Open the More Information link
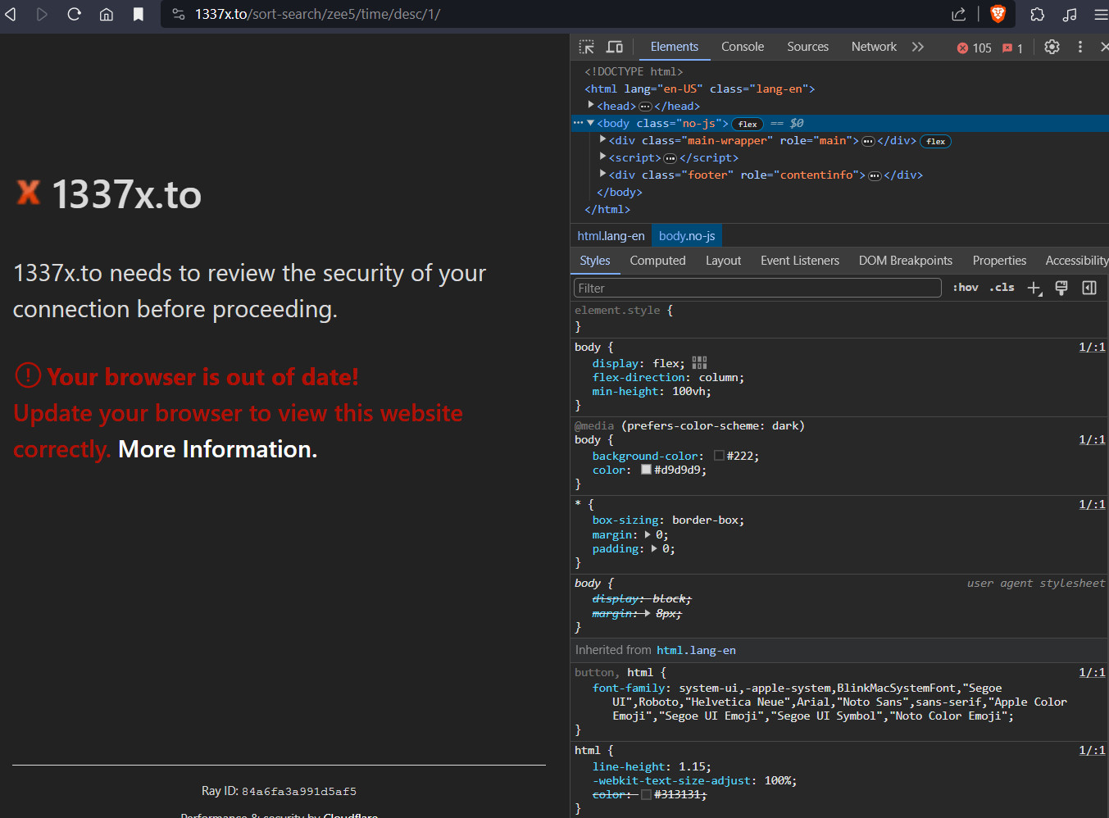 (x=217, y=449)
